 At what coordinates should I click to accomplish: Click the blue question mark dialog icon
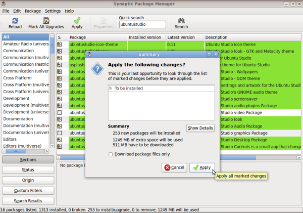pyautogui.click(x=97, y=69)
